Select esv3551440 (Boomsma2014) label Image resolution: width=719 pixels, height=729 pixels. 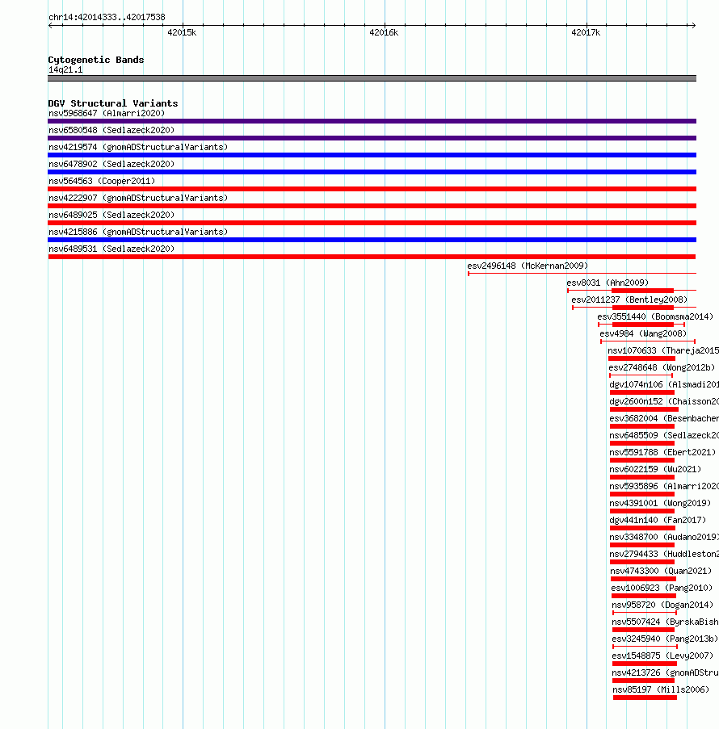click(x=655, y=316)
